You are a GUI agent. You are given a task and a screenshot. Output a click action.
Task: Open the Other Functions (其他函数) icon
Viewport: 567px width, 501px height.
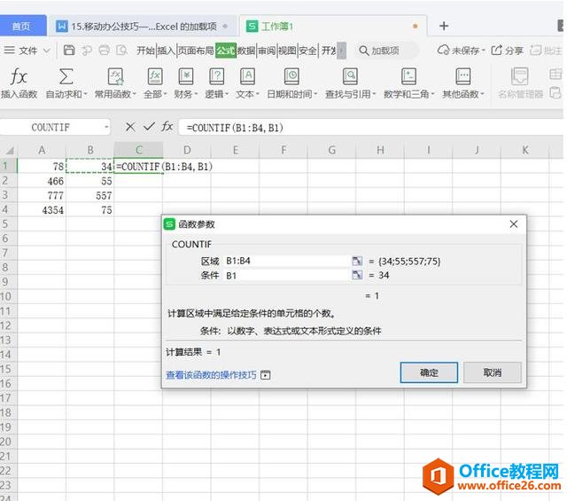463,76
